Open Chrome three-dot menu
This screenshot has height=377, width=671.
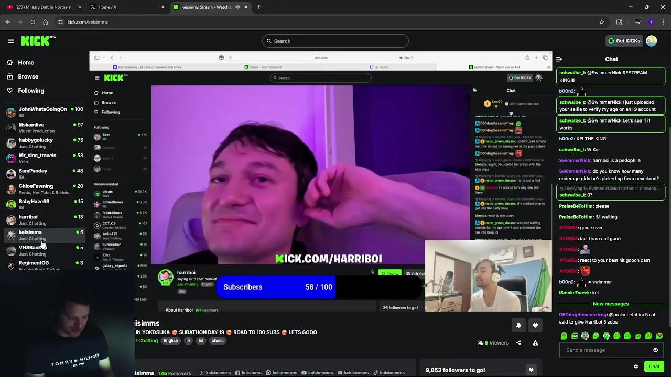(x=663, y=22)
